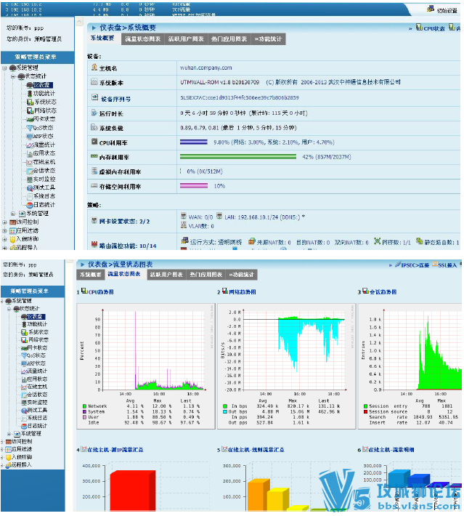Open the network trend chart image
Image resolution: width=464 pixels, height=516 pixels.
pyautogui.click(x=286, y=366)
